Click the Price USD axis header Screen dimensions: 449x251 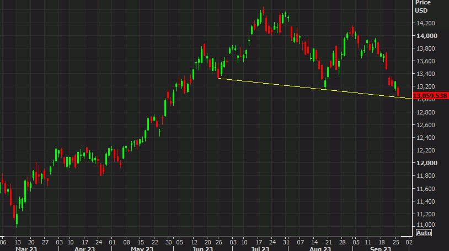tap(423, 7)
